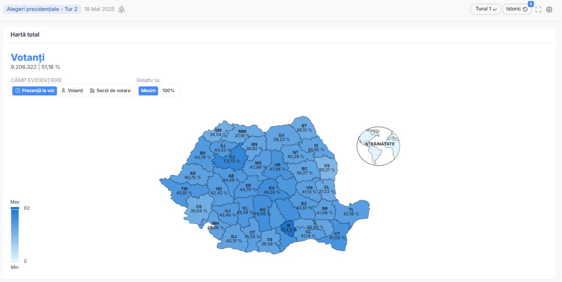Screen dimensions: 562x282
Task: Switch to Turul 1 results
Action: [x=486, y=9]
